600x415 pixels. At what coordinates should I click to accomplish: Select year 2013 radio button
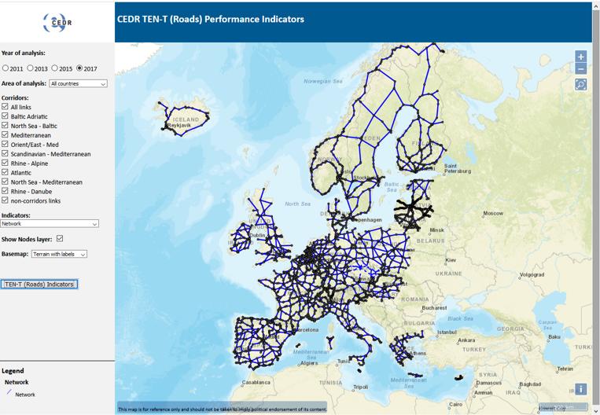30,68
